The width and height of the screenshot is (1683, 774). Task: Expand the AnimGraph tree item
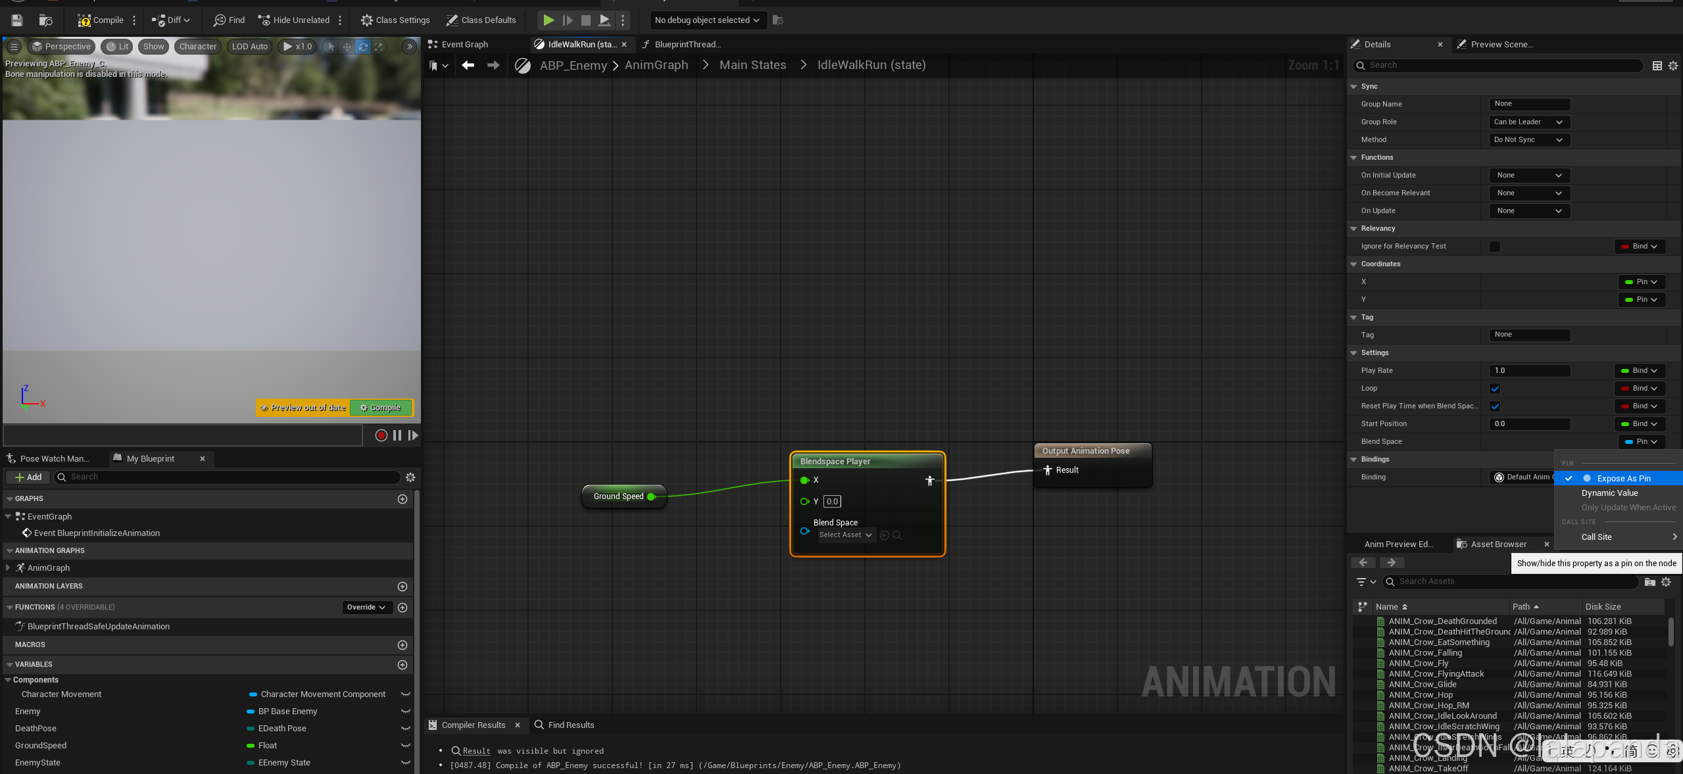click(x=8, y=568)
